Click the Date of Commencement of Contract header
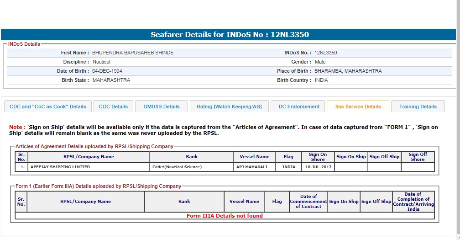The width and height of the screenshot is (460, 240). click(308, 201)
